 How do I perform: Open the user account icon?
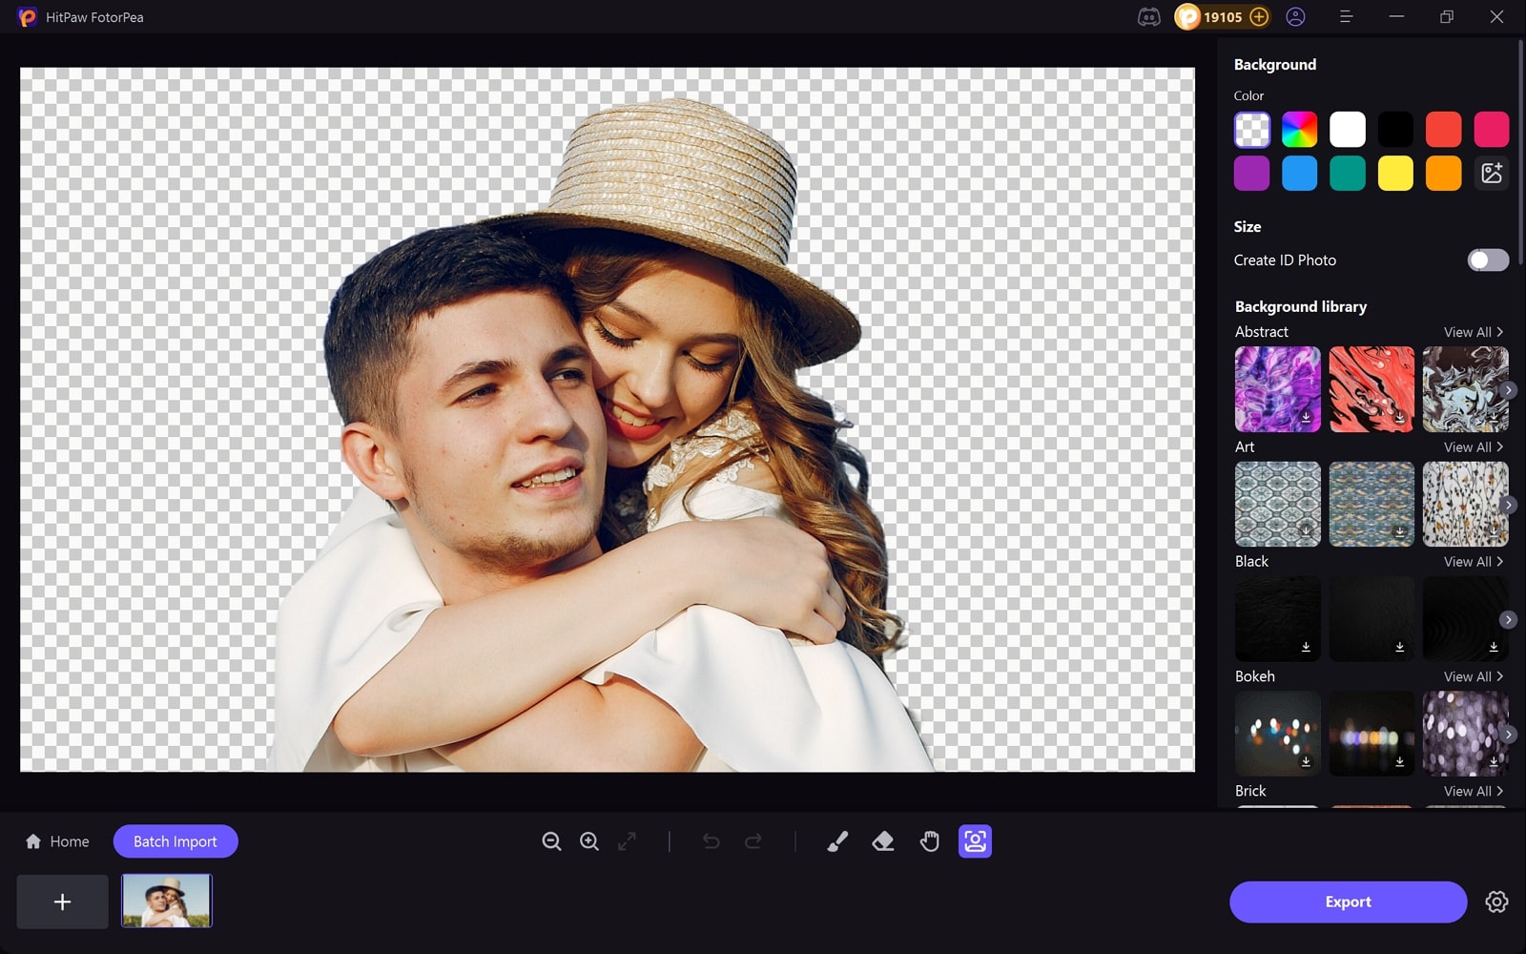(1295, 17)
